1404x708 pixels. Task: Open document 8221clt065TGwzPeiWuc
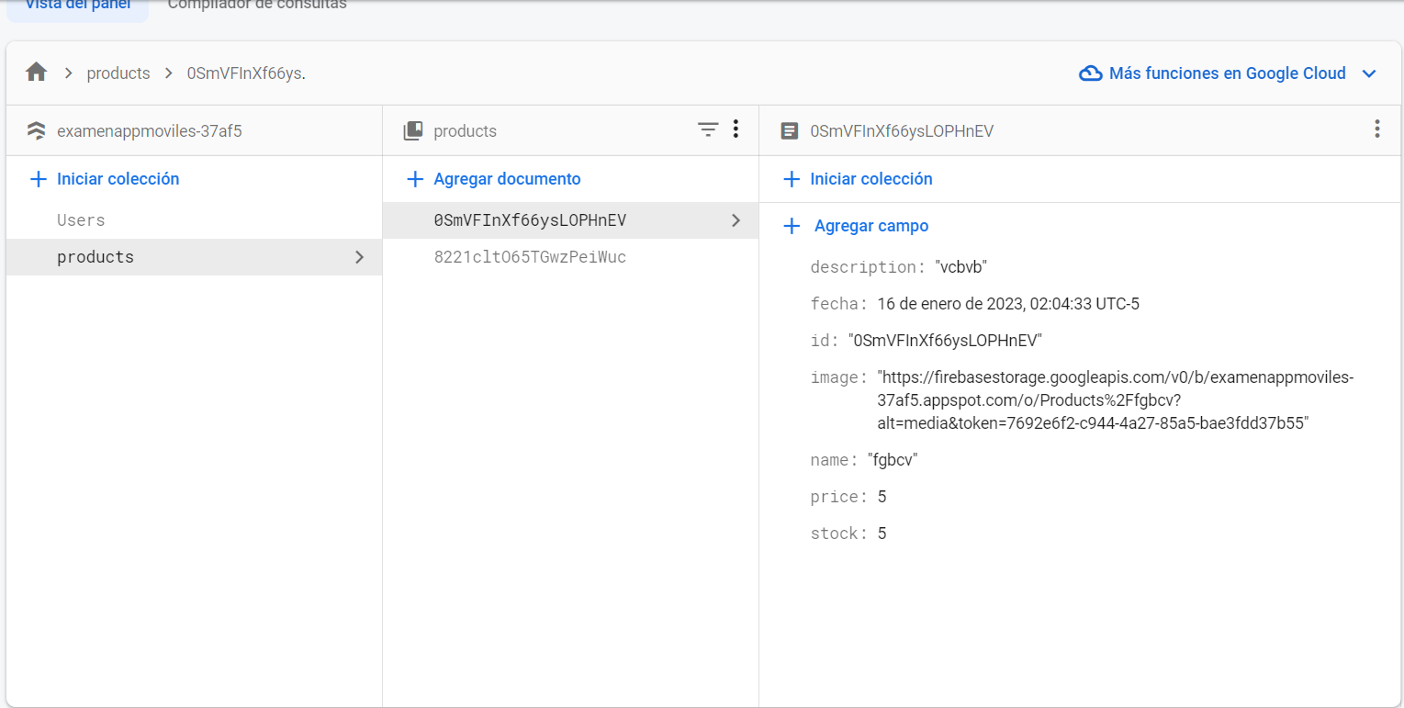(x=533, y=256)
